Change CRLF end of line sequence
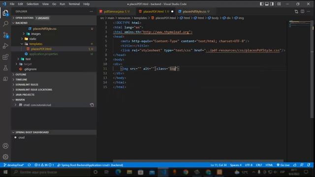 tap(259, 165)
